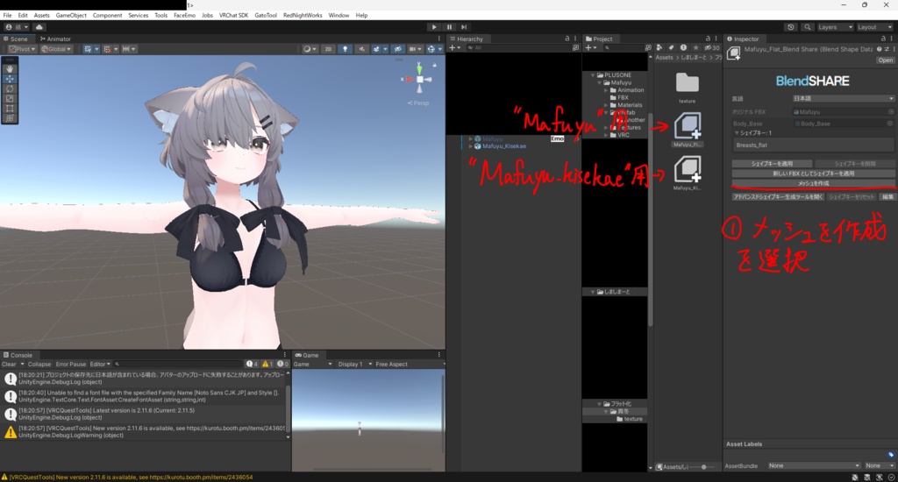Select the Hand view tool
The width and height of the screenshot is (898, 482).
coord(10,68)
